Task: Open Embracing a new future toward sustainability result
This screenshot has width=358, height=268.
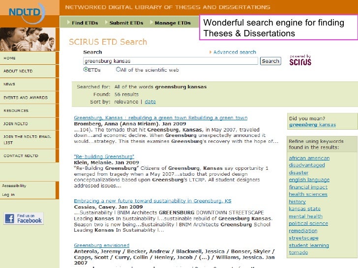Action: [x=152, y=201]
